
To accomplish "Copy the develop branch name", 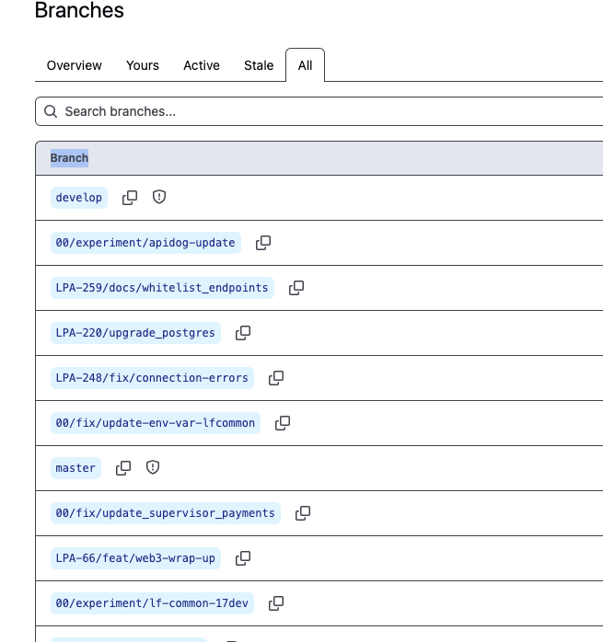I will [130, 198].
